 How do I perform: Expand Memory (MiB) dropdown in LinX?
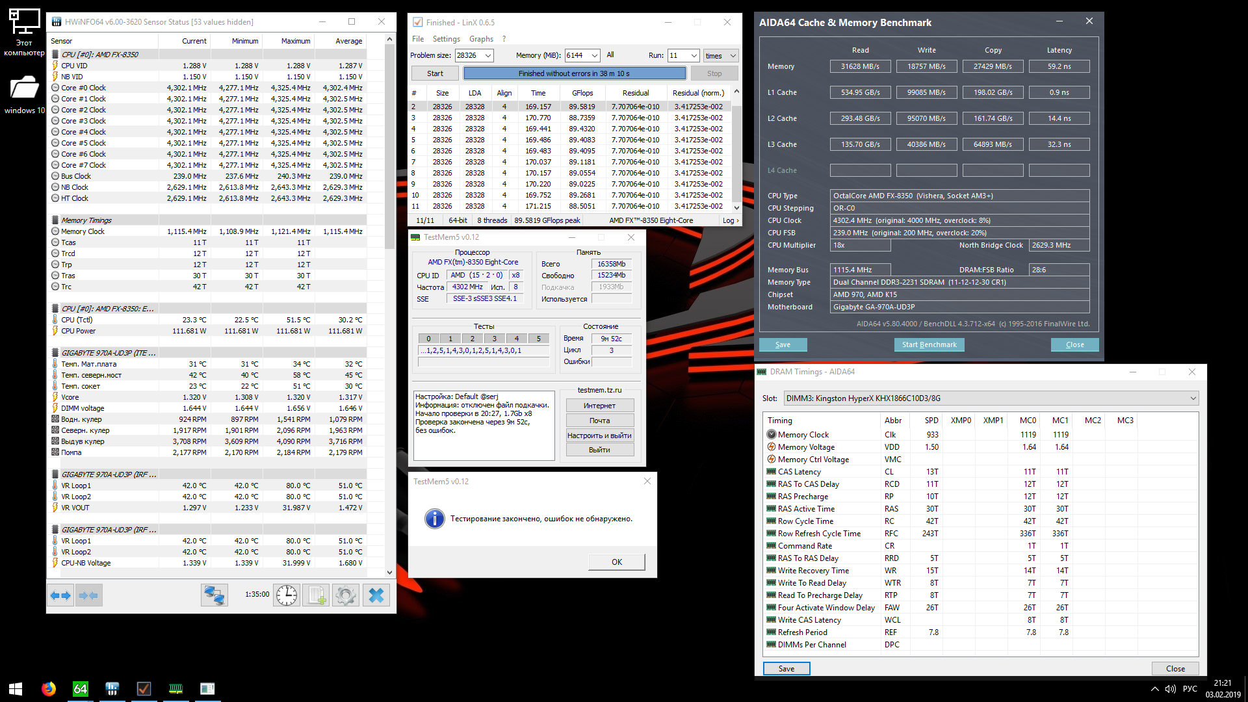click(x=594, y=56)
